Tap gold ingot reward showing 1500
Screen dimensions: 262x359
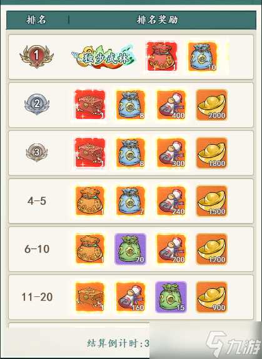(x=212, y=201)
